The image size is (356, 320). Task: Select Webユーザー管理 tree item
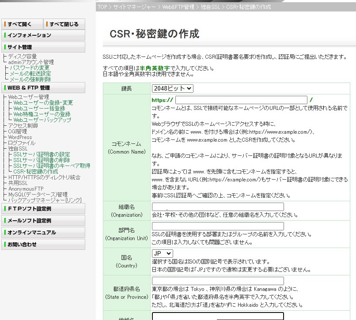click(29, 97)
